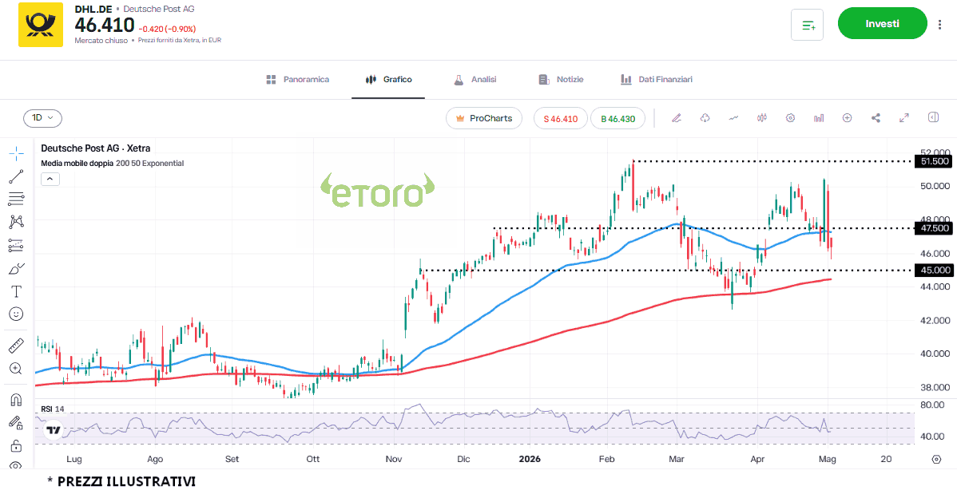The height and width of the screenshot is (490, 957).
Task: Click the pencil draw icon in top toolbar
Action: 677,118
